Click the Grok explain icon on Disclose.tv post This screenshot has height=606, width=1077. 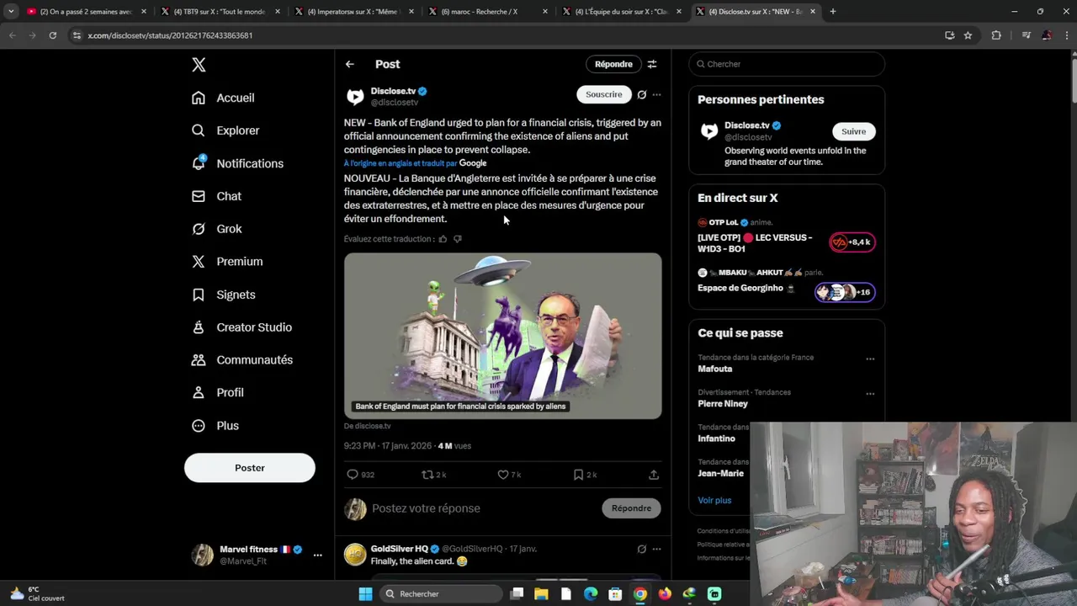641,94
